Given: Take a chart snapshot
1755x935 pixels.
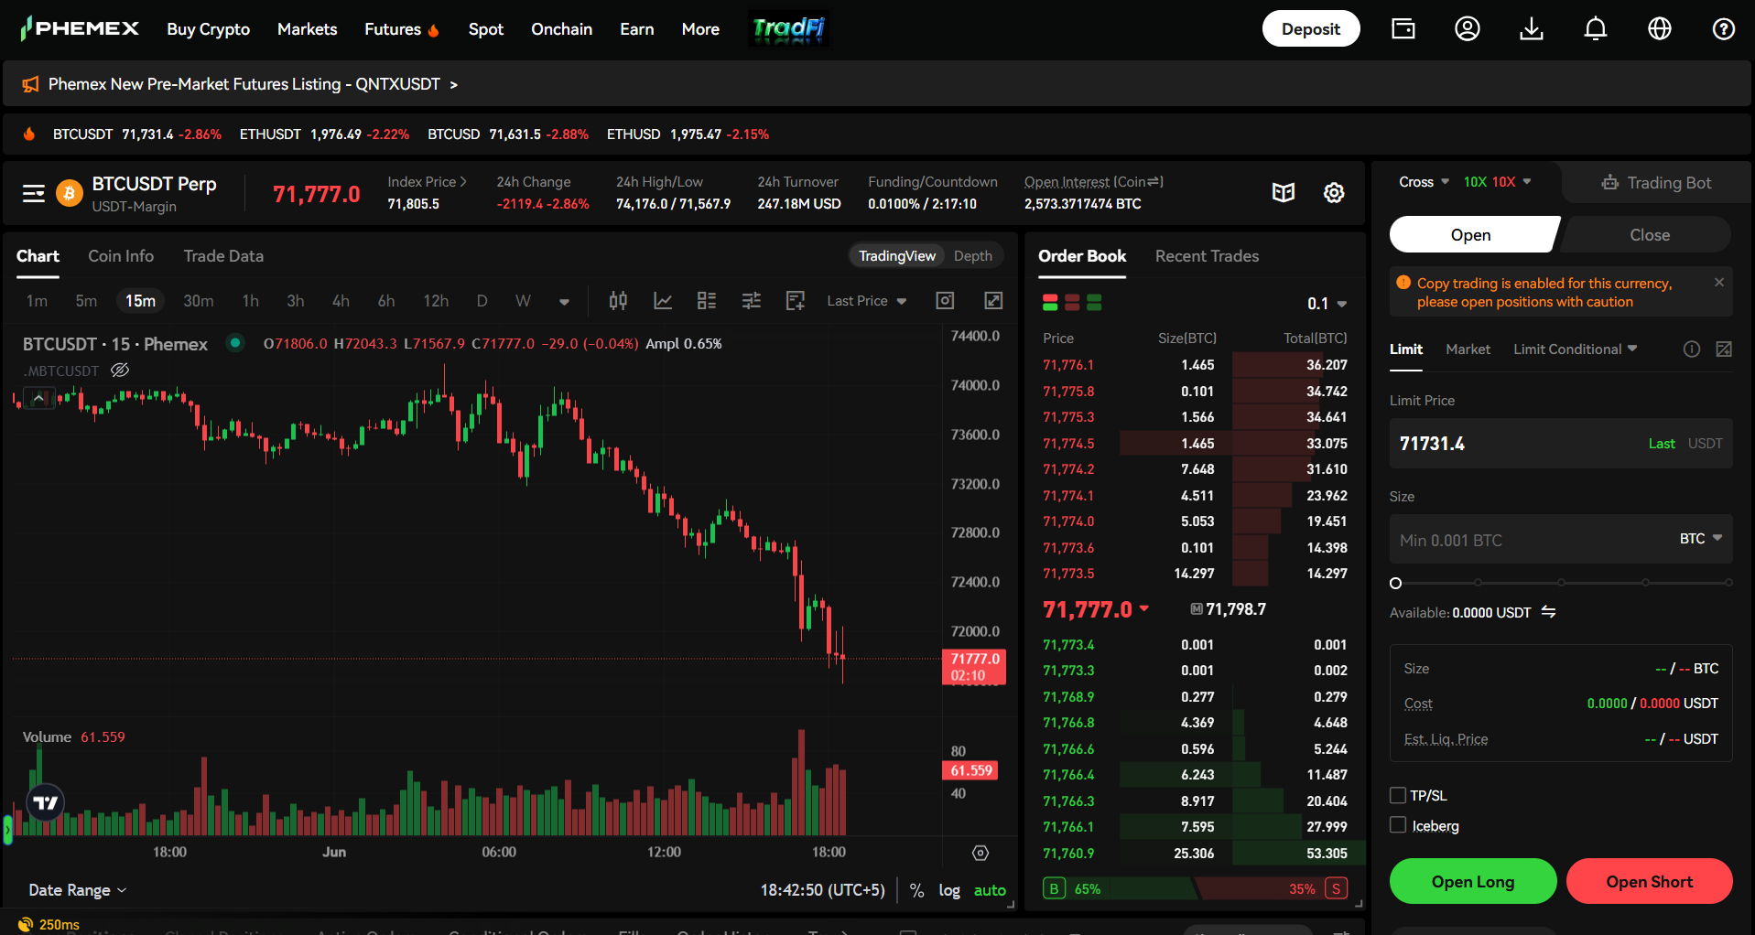Looking at the screenshot, I should [946, 301].
